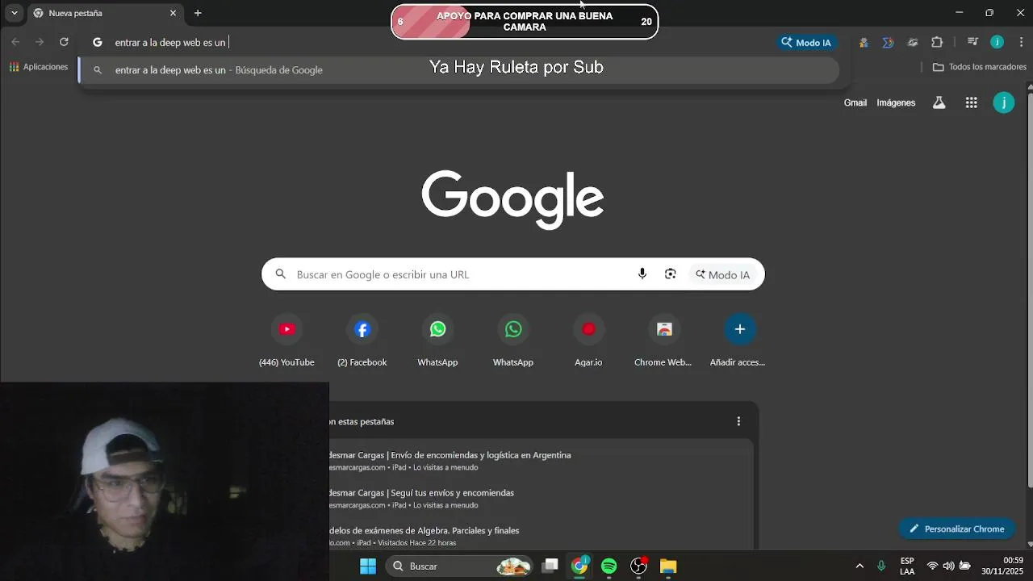Open the Gmail link
The height and width of the screenshot is (581, 1033).
tap(855, 102)
